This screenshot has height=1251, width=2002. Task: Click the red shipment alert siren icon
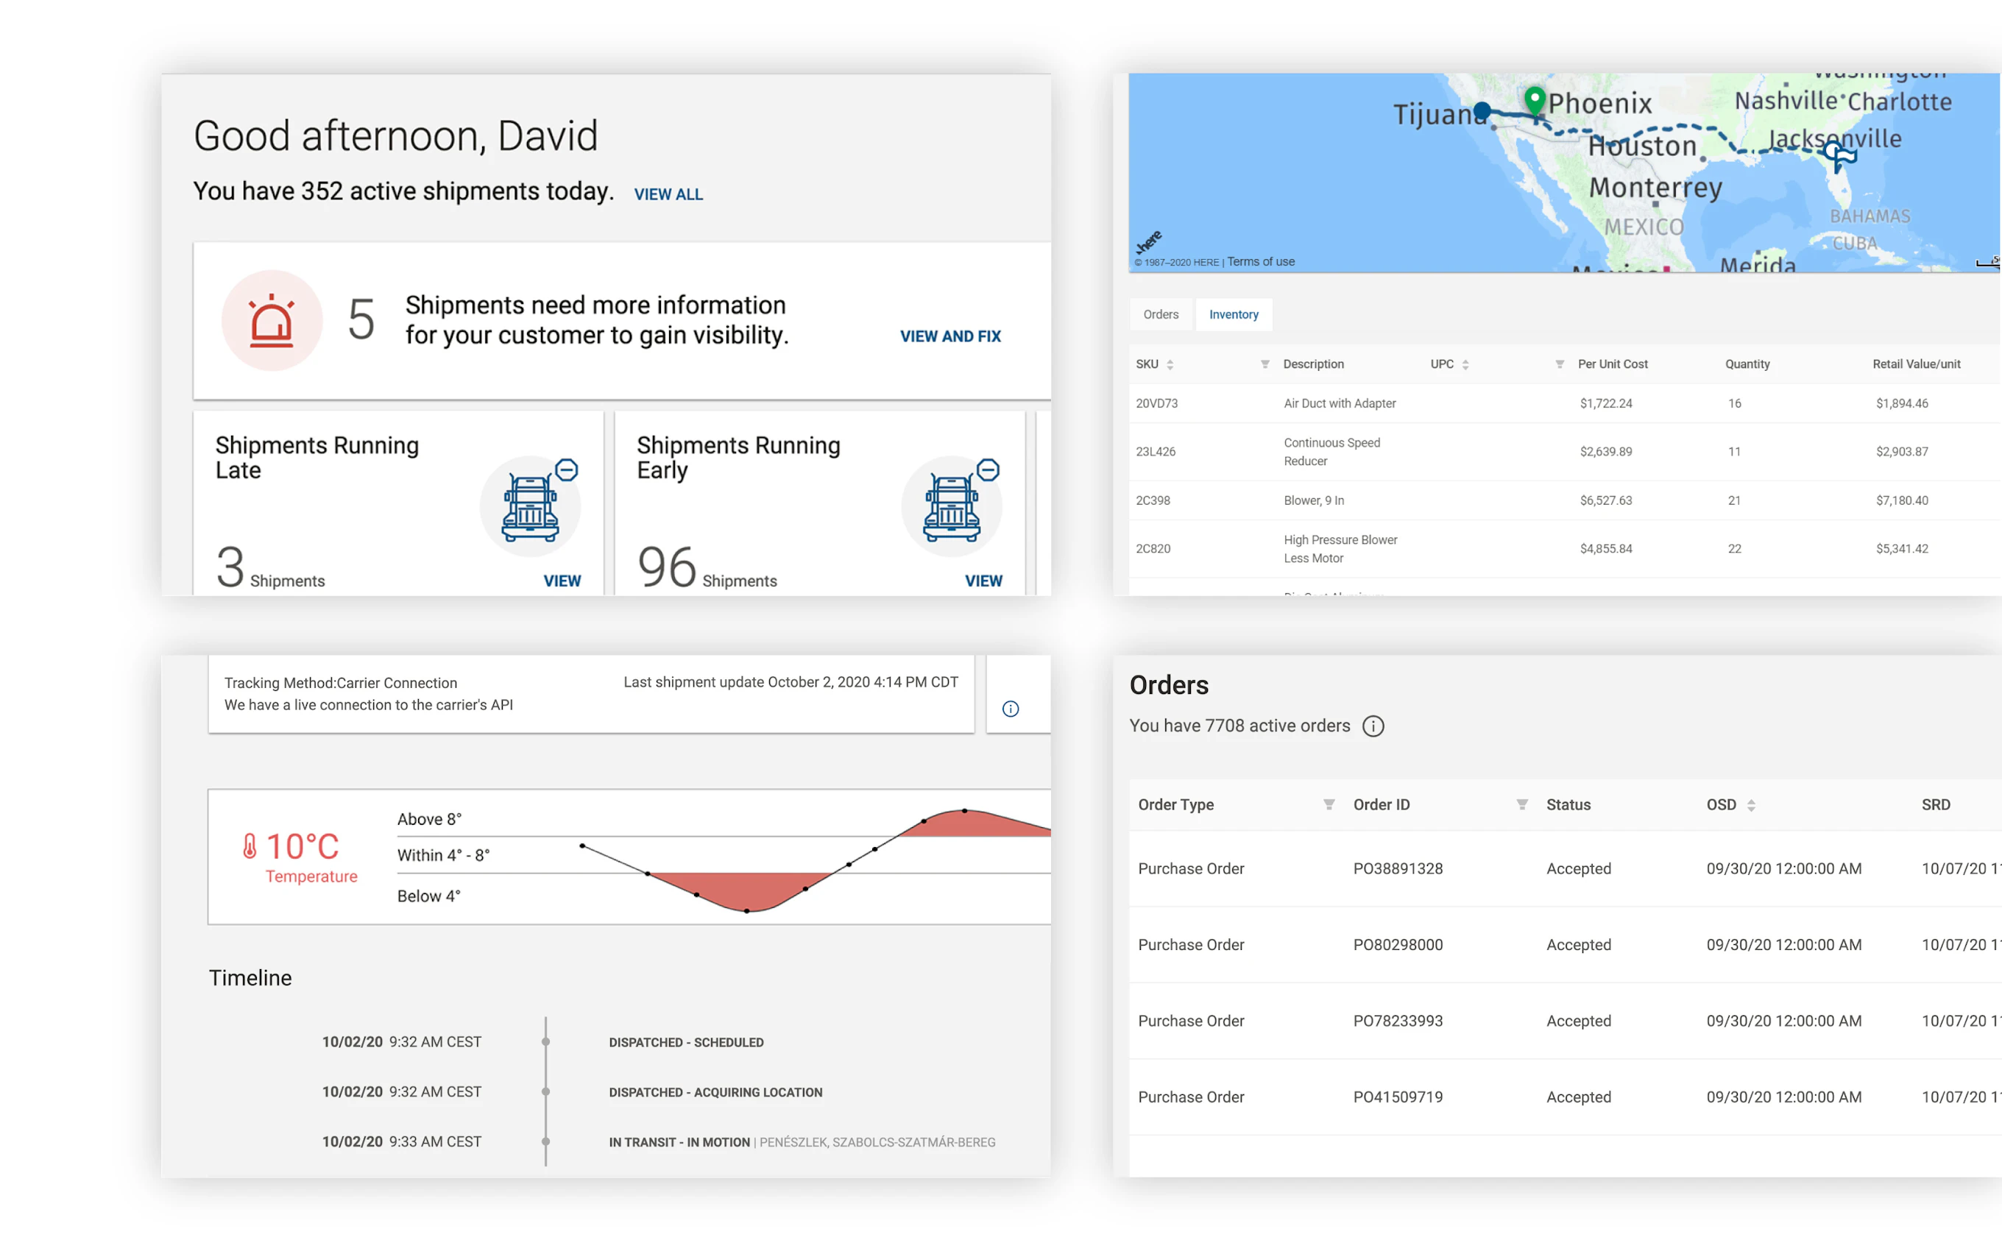[x=272, y=321]
